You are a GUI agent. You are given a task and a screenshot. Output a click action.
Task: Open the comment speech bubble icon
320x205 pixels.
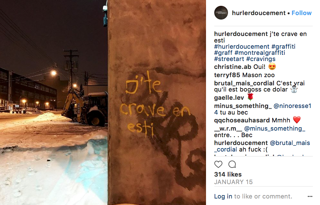tap(232, 164)
